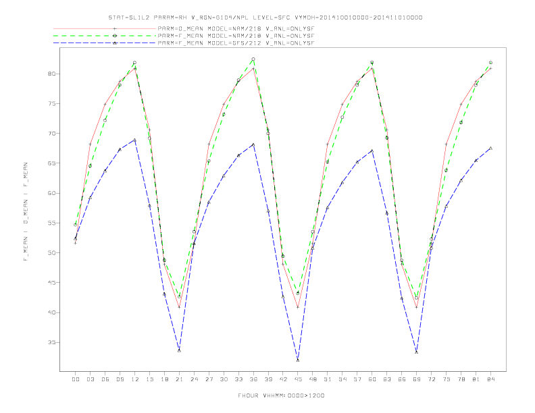
Task: Click blue GFS triangle data point at hour 45
Action: pyautogui.click(x=298, y=360)
